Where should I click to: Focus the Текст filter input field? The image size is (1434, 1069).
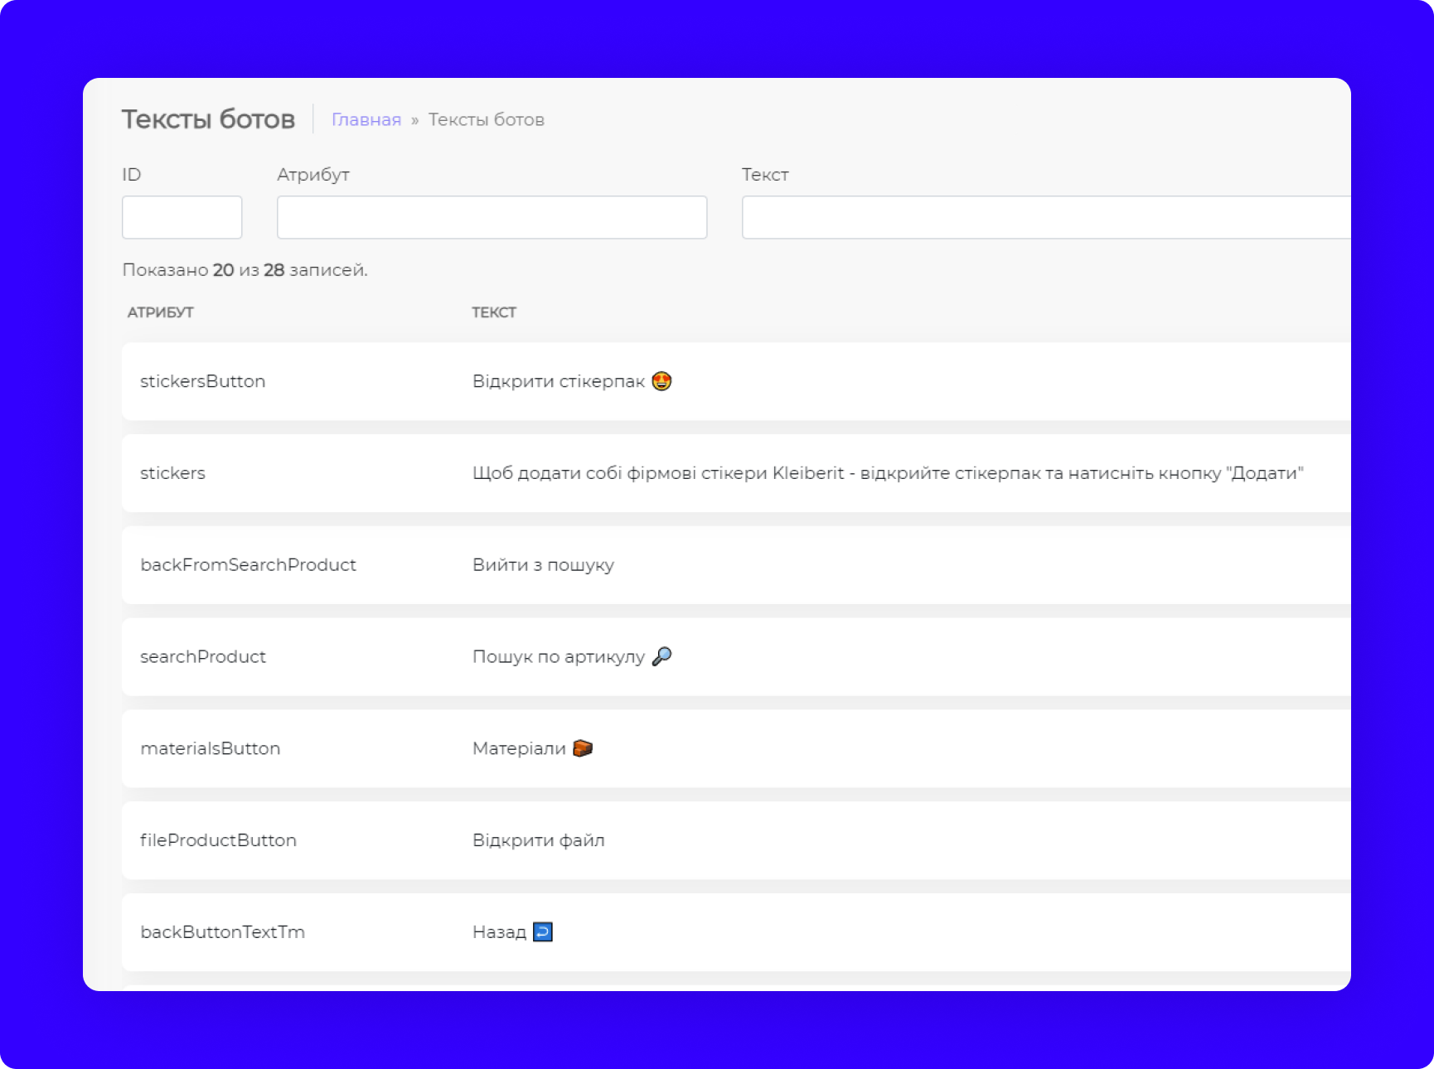click(x=1044, y=217)
